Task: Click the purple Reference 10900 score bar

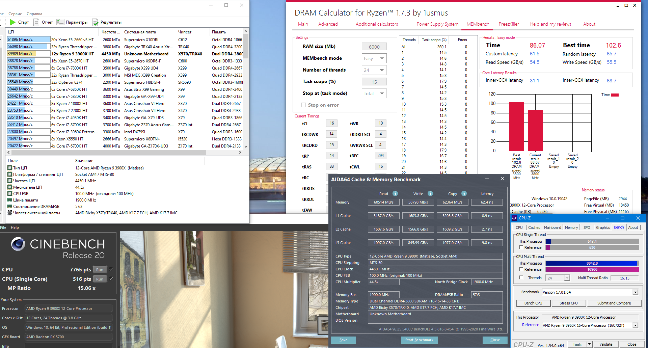Action: pos(592,269)
